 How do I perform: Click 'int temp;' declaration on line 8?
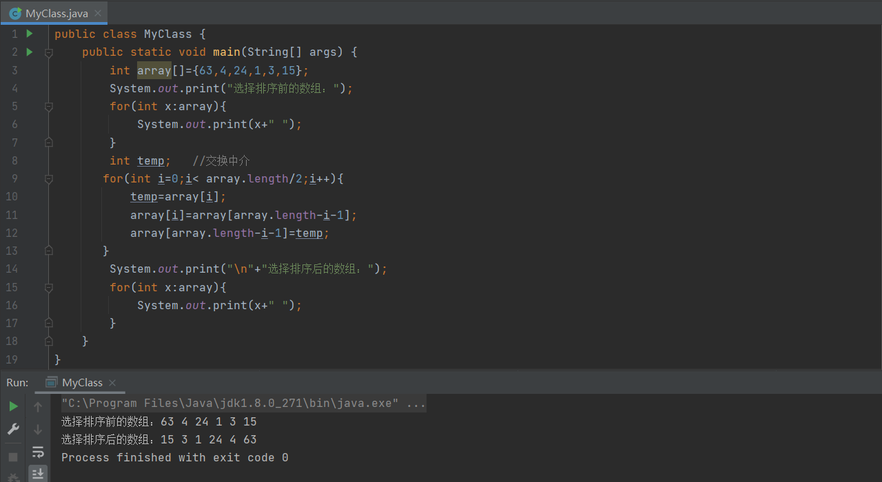tap(141, 160)
